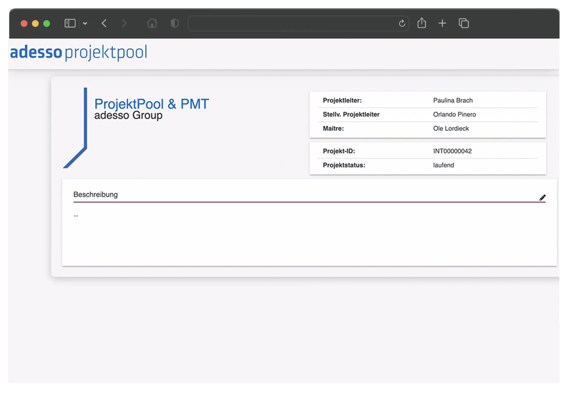Click the Beschreibung section header
This screenshot has width=567, height=394.
[95, 194]
